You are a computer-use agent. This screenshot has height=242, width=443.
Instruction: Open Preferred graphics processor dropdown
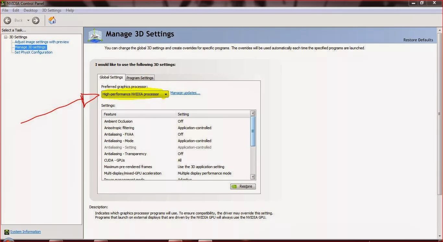[135, 94]
